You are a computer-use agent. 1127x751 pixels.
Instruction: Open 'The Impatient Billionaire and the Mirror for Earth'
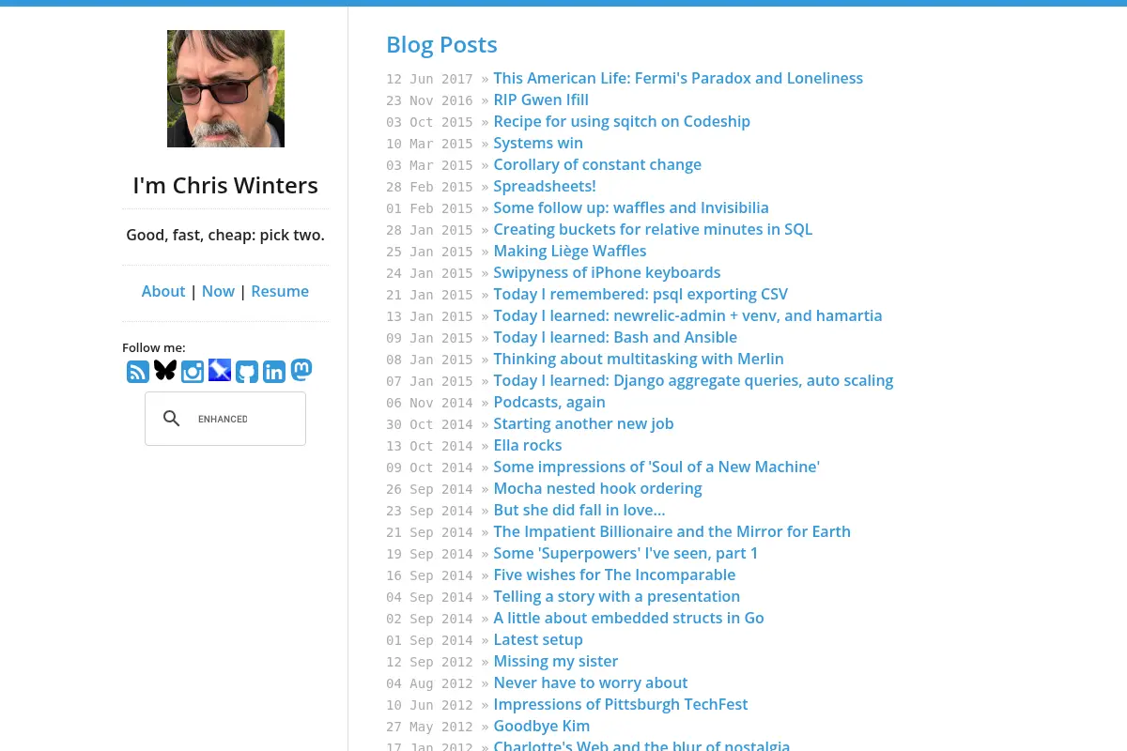point(672,531)
